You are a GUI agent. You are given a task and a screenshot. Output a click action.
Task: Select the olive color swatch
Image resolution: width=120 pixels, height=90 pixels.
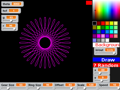(94, 27)
